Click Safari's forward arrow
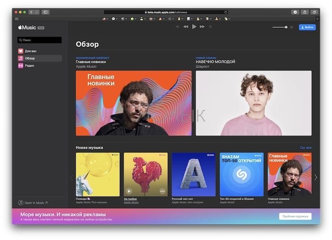The image size is (332, 240). pos(37,12)
